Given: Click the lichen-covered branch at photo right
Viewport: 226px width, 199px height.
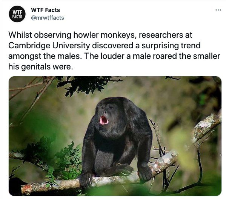Looking at the screenshot, I should pyautogui.click(x=205, y=127).
